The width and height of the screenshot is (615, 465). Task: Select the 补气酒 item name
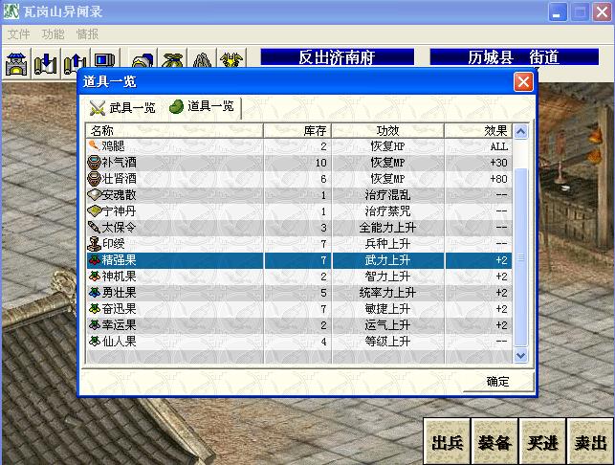(120, 163)
